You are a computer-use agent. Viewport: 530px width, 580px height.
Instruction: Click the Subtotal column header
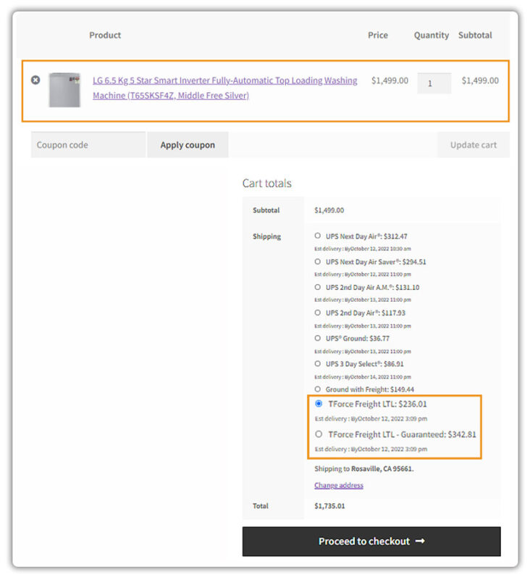[x=475, y=35]
